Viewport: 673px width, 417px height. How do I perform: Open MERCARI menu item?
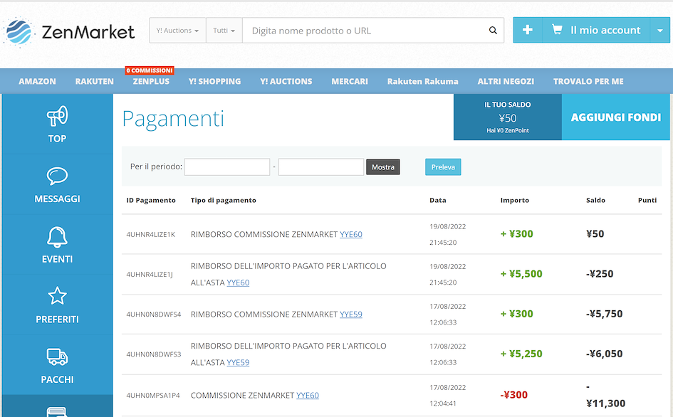pos(350,82)
